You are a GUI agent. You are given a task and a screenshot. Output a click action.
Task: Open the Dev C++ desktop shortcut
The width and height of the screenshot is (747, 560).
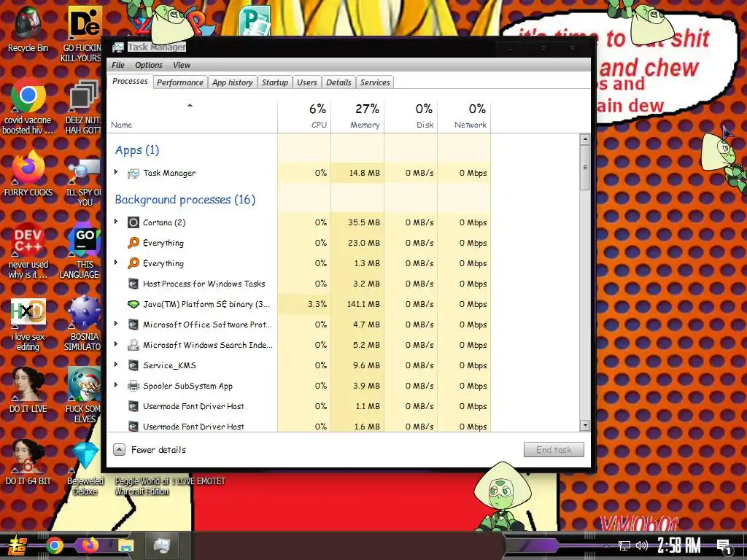(28, 250)
